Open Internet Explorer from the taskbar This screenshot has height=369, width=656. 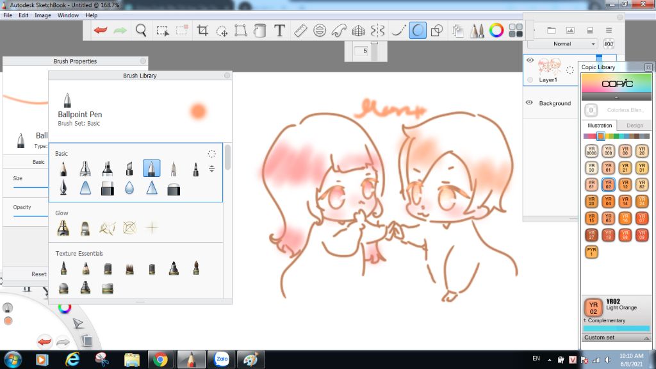[x=72, y=359]
